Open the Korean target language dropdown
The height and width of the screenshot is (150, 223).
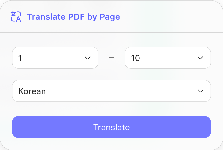[111, 91]
